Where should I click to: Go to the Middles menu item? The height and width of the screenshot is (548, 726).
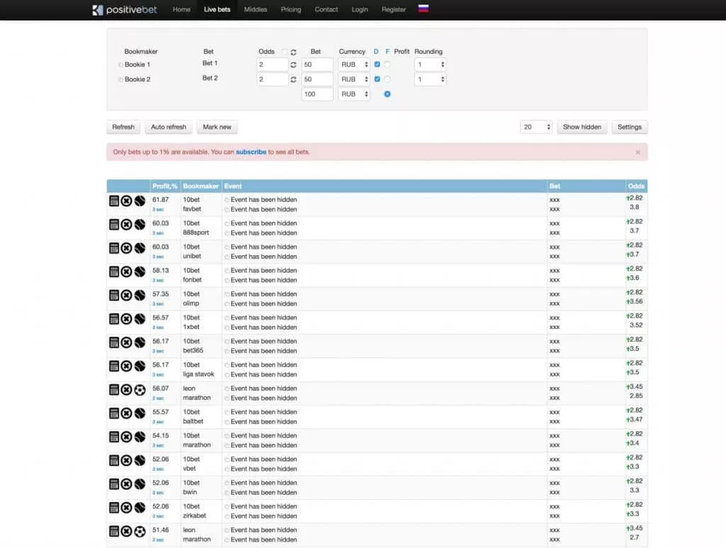click(x=255, y=10)
